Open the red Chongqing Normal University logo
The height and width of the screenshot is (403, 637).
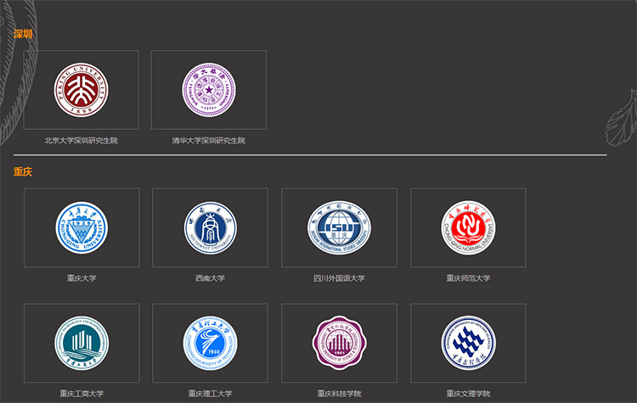pyautogui.click(x=468, y=227)
